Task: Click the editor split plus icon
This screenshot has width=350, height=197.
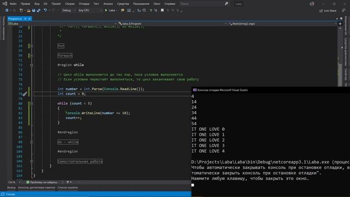Action: [340, 24]
